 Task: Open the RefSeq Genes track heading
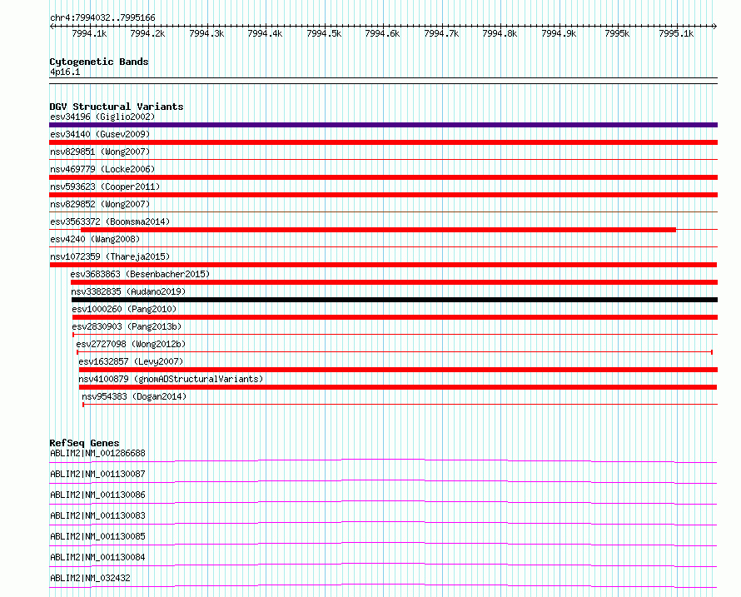pos(85,443)
